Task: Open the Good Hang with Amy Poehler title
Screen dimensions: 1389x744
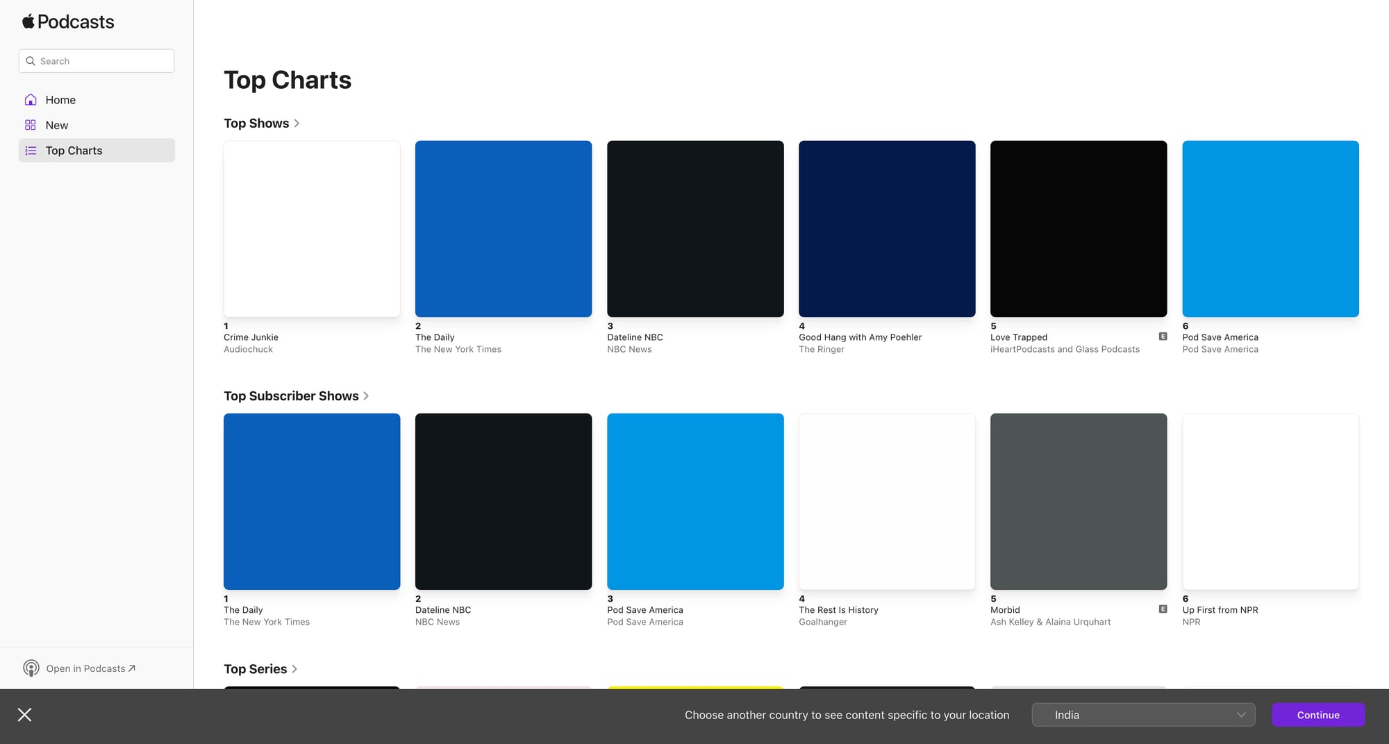Action: pos(860,337)
